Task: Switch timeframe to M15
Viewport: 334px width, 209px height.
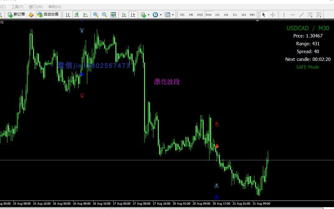Action: tap(200, 15)
